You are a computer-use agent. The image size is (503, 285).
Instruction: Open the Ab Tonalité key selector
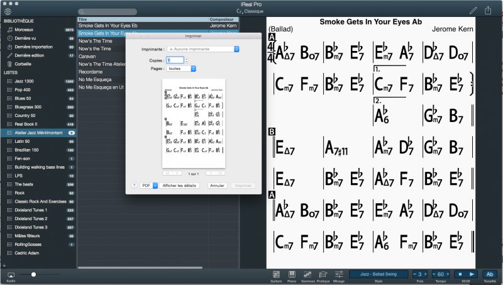tap(490, 274)
